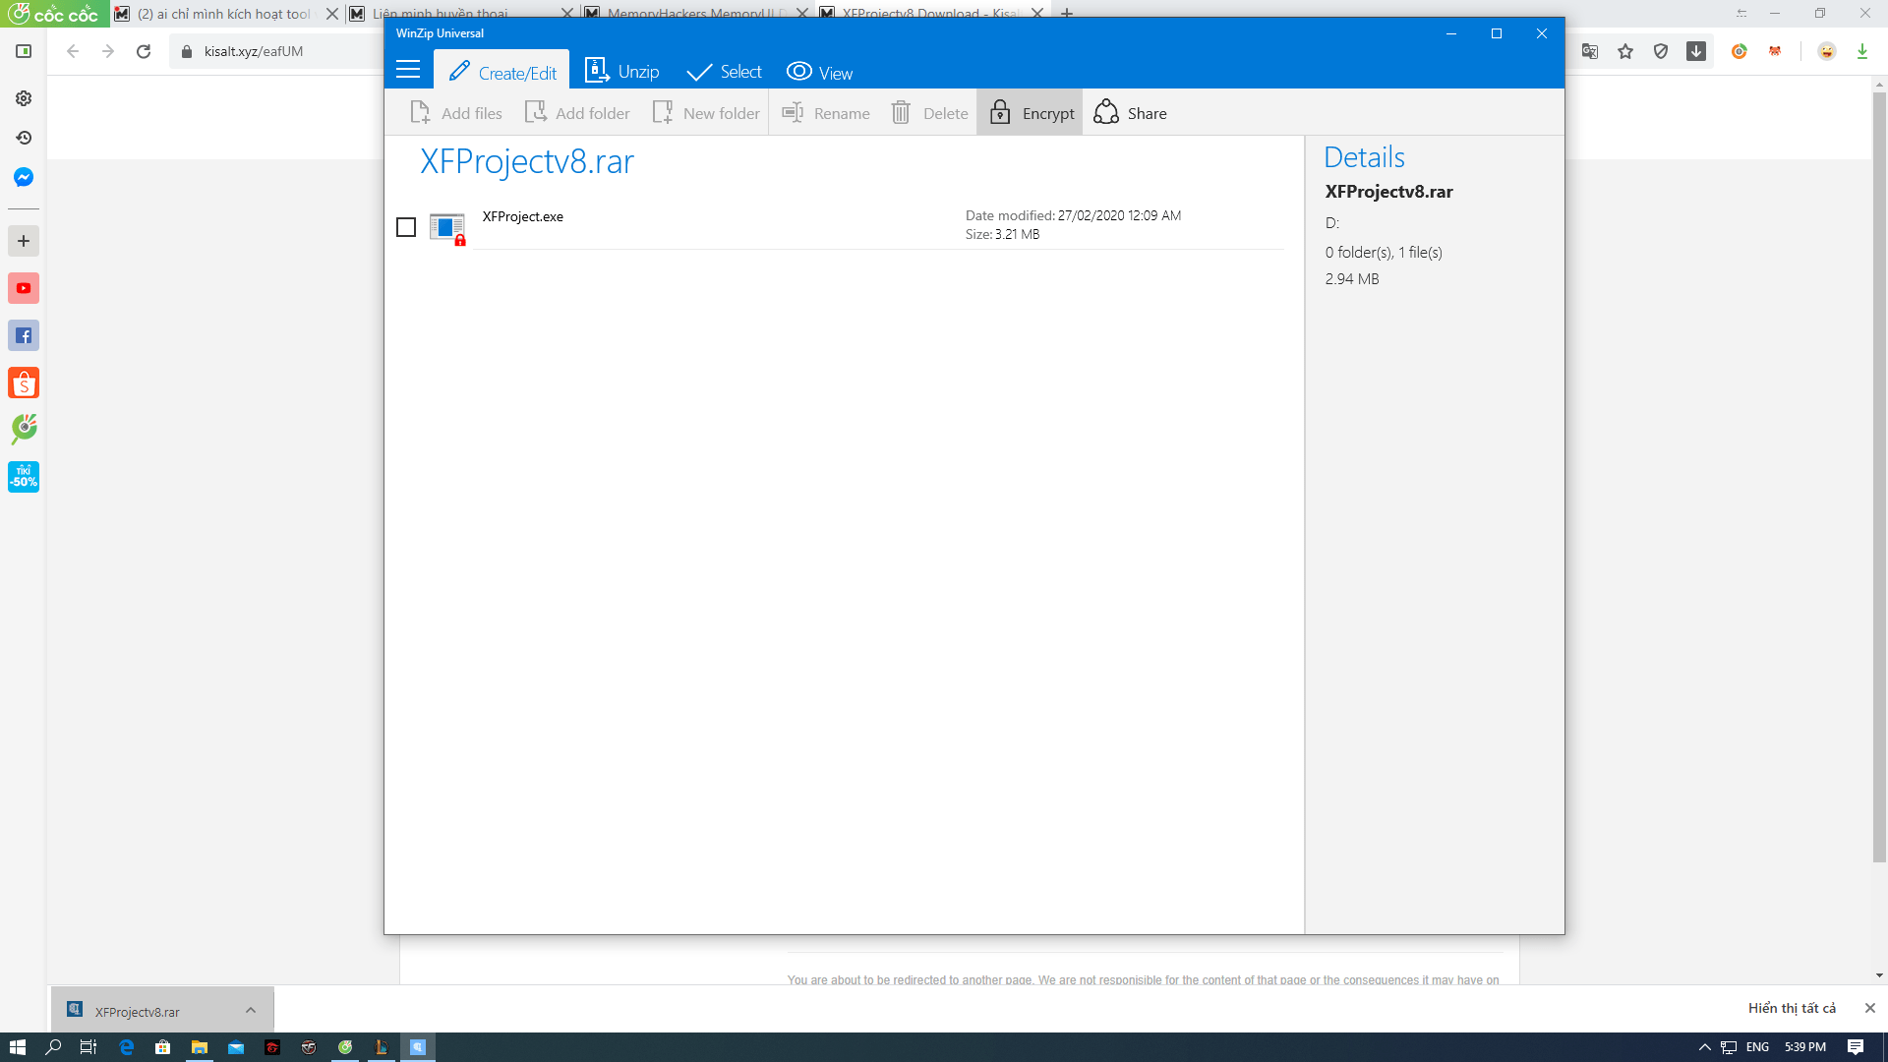The width and height of the screenshot is (1888, 1062).
Task: Open a new browser tab
Action: coord(1067,13)
